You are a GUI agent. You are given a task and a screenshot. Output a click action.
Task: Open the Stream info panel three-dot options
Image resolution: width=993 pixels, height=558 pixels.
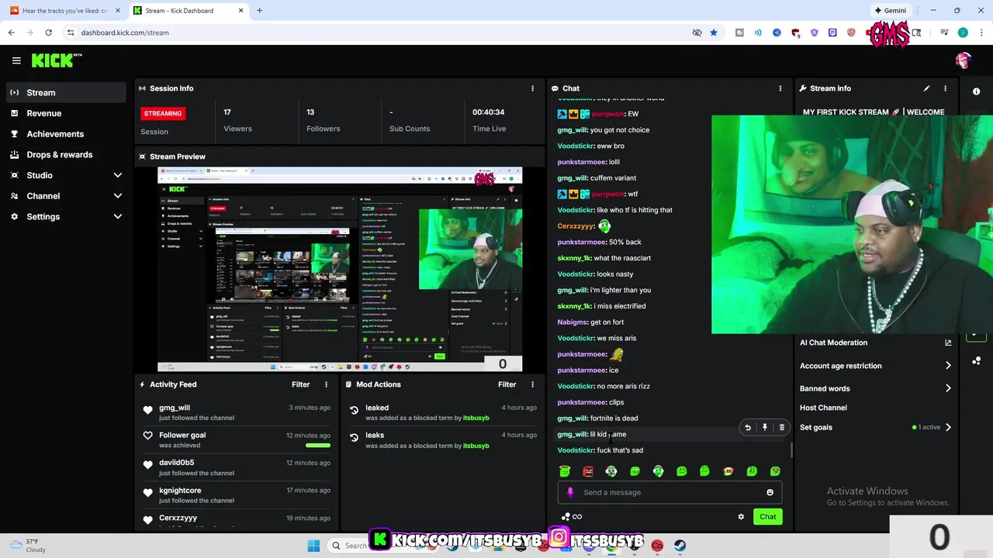point(945,88)
